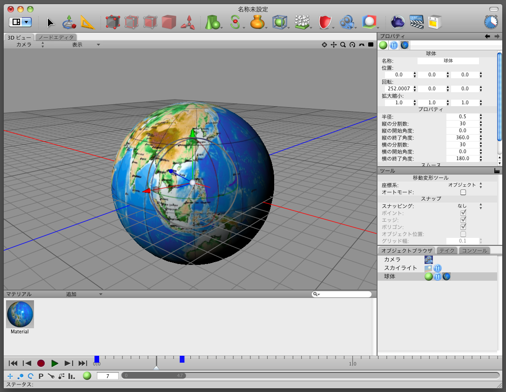Open the スナッピング なし dropdown
This screenshot has height=392, width=506.
point(465,206)
